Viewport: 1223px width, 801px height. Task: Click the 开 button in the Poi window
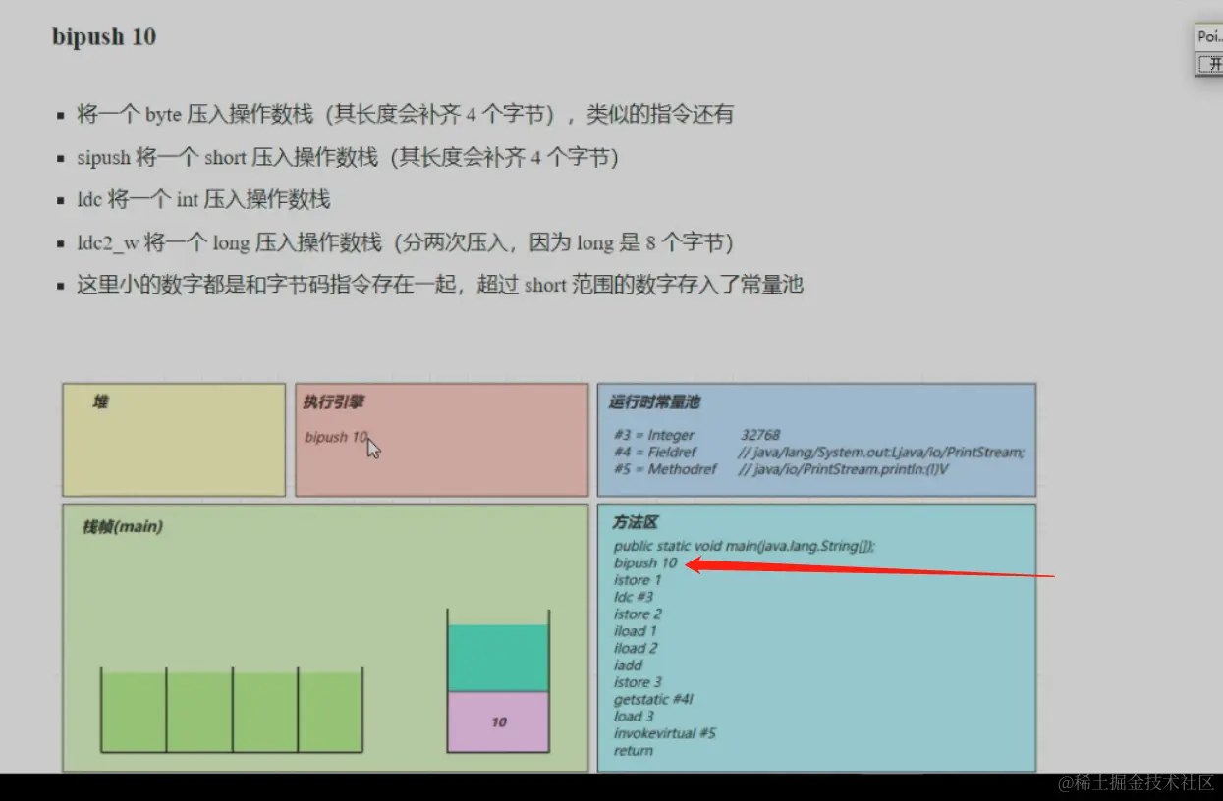coord(1211,66)
